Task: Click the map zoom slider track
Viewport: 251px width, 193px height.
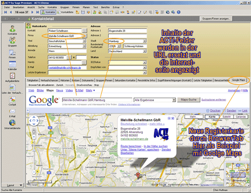Action: [34, 155]
